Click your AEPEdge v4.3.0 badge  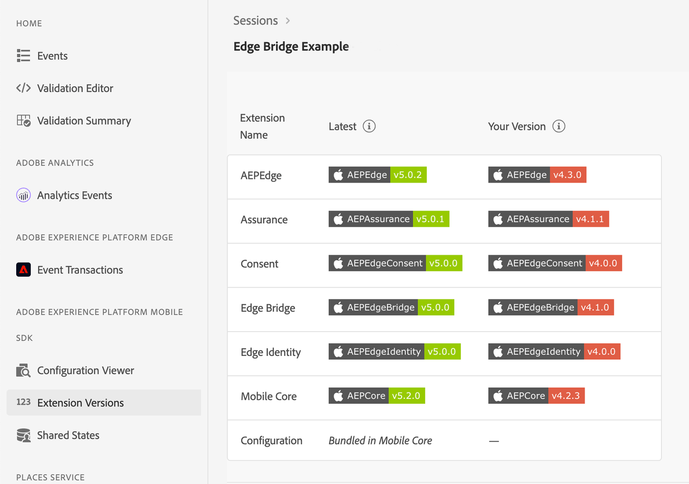pos(537,174)
